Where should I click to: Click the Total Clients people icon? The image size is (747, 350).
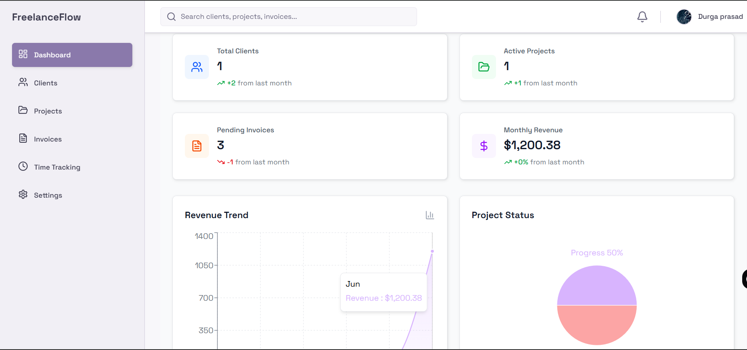tap(197, 67)
